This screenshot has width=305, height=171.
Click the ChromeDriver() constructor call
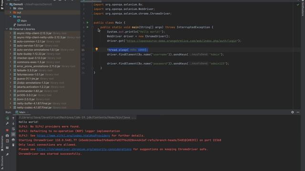point(157,36)
